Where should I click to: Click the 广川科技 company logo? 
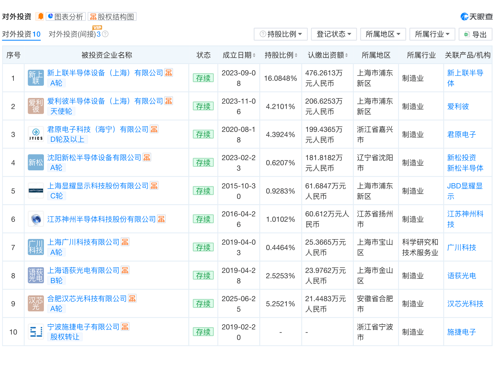pos(36,247)
